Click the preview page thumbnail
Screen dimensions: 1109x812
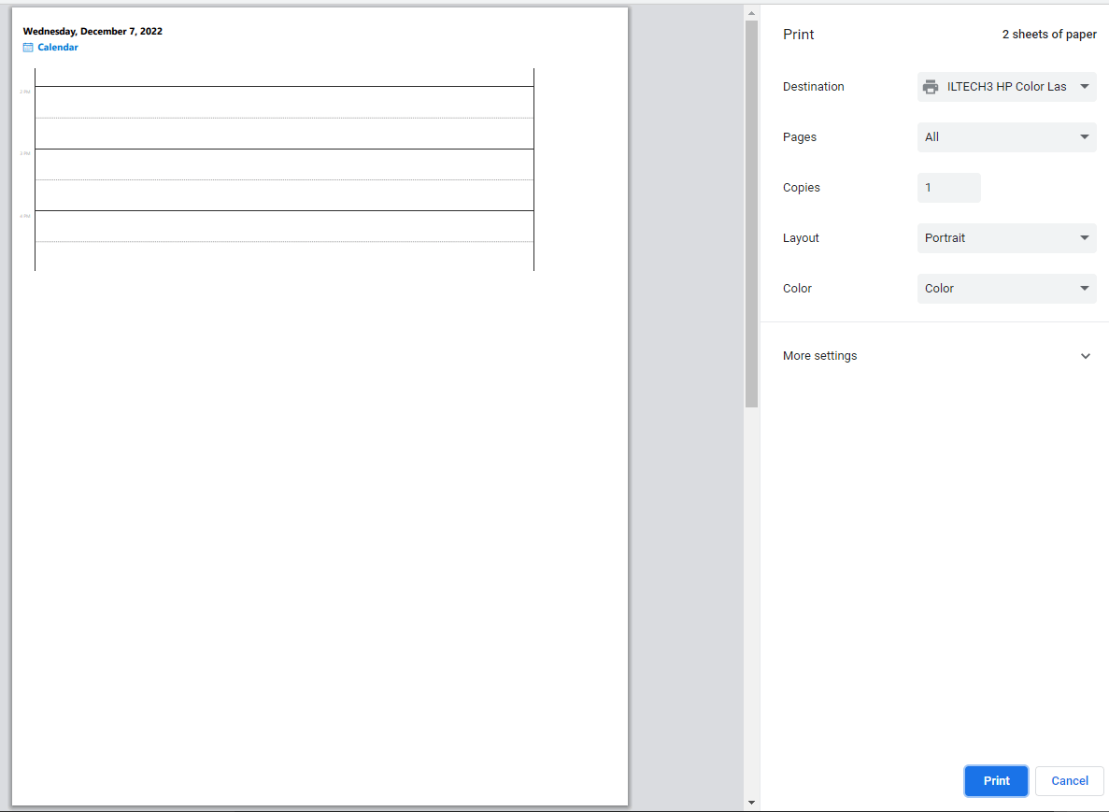pyautogui.click(x=320, y=406)
